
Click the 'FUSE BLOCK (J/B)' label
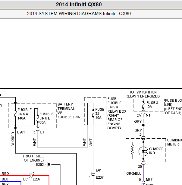[174, 103]
